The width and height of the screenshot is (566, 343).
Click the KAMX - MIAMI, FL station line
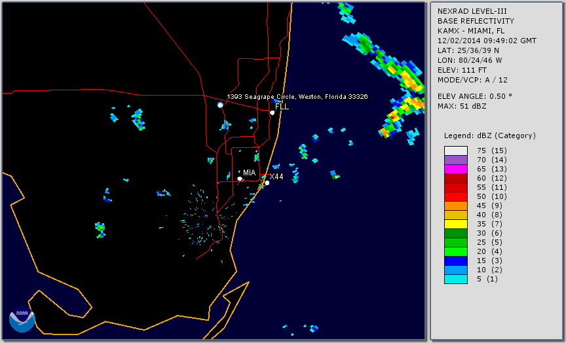[x=471, y=31]
